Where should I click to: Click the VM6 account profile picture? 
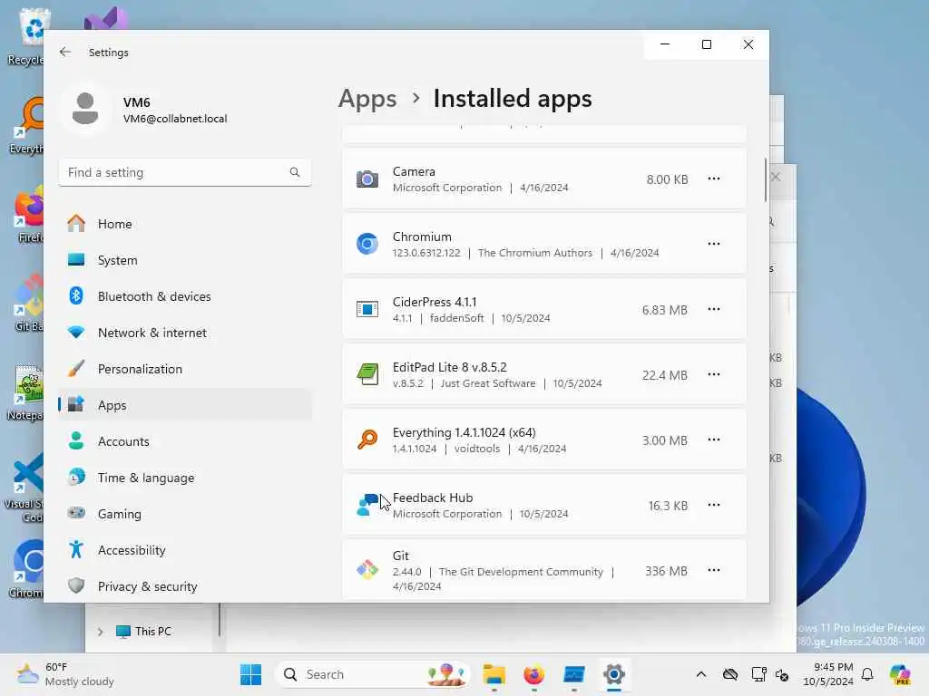coord(85,109)
